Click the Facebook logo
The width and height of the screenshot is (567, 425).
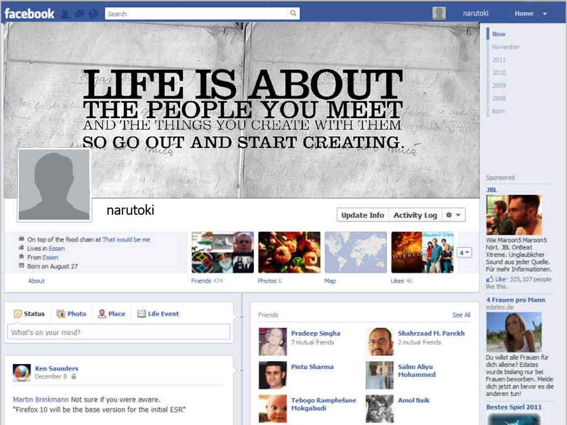point(29,14)
